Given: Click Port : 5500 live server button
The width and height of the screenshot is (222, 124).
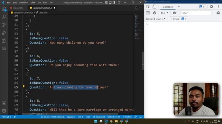Looking at the screenshot, I should click(113, 117).
